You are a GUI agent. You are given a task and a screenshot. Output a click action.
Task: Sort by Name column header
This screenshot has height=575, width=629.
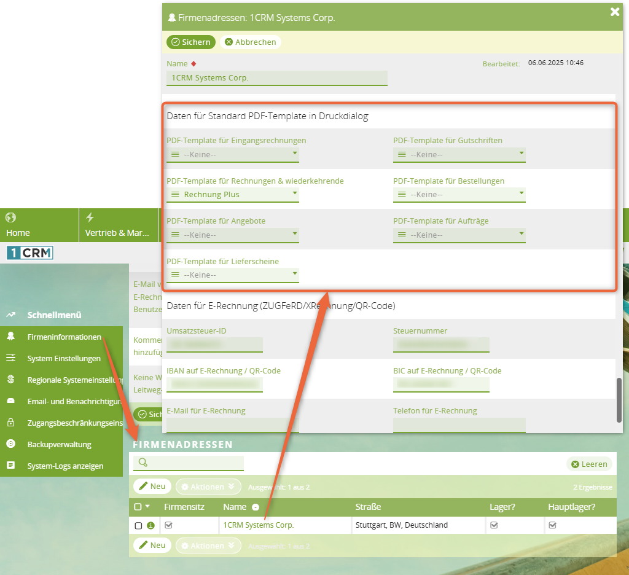pos(235,507)
